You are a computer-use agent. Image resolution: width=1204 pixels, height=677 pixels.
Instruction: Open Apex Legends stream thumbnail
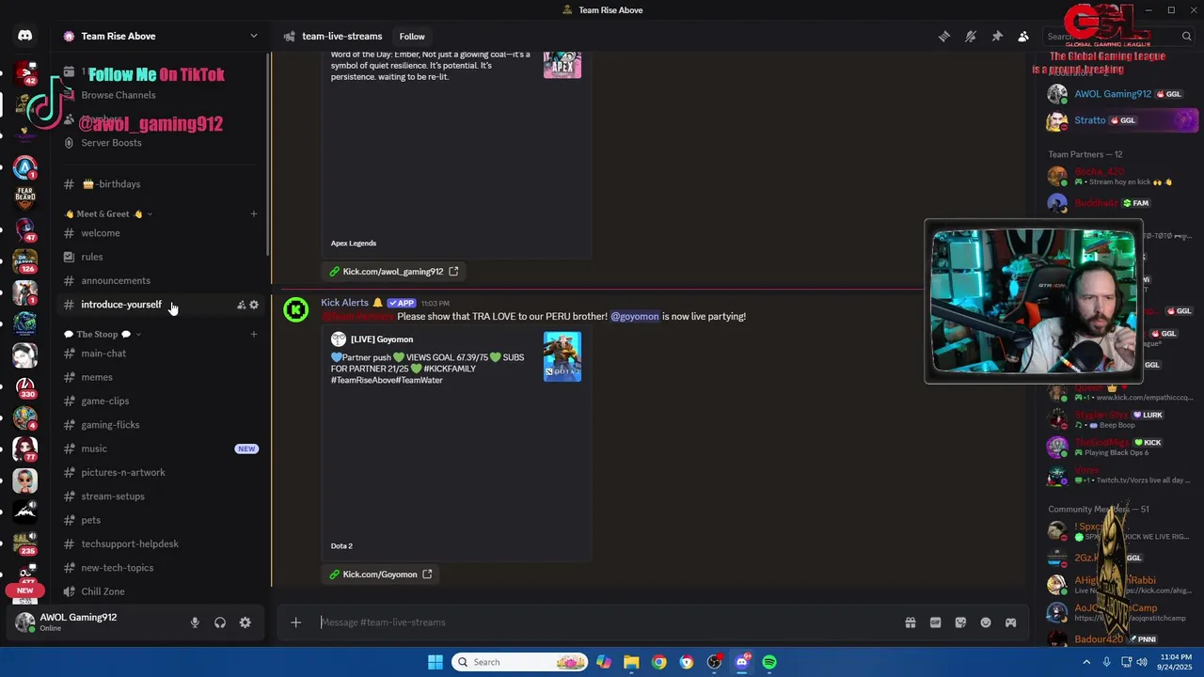[562, 65]
